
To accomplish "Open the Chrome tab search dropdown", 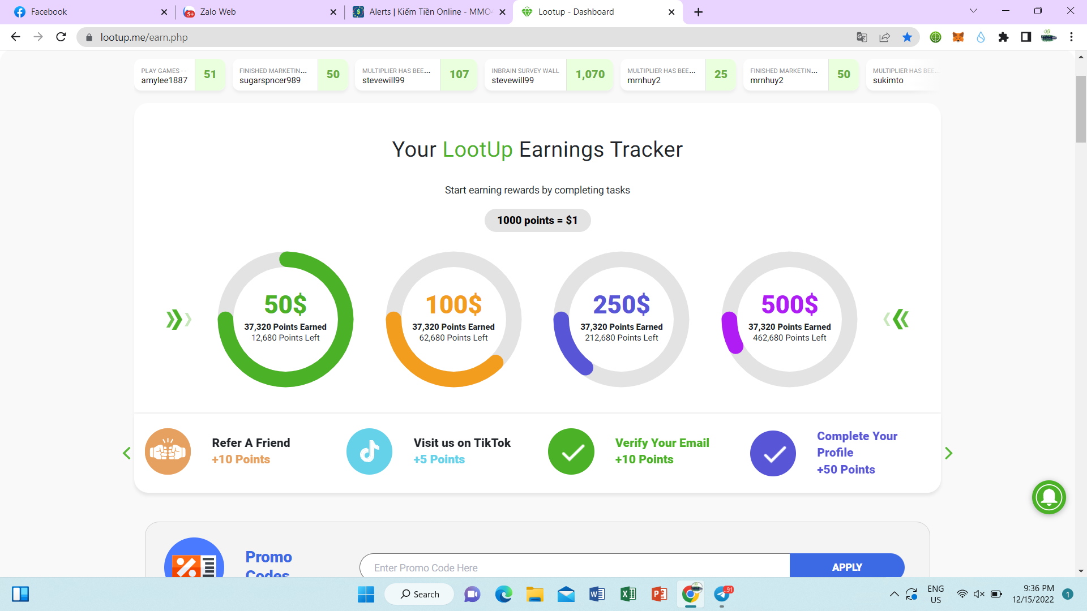I will (x=973, y=11).
